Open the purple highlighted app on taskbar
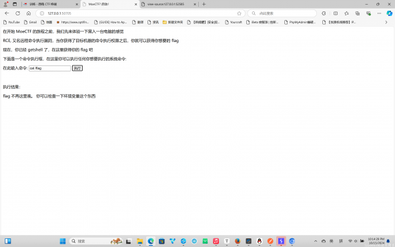 pos(281,241)
